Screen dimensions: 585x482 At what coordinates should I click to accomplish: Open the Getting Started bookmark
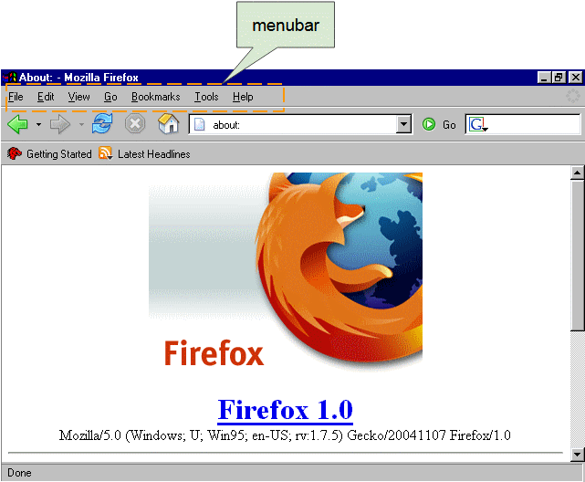coord(49,153)
